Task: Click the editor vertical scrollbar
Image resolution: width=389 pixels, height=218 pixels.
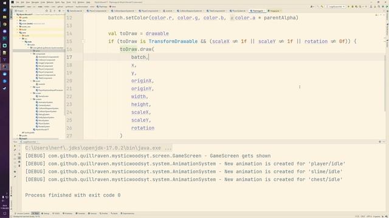Action: [x=385, y=83]
